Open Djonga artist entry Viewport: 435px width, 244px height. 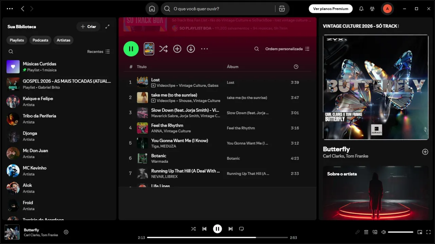(59, 136)
